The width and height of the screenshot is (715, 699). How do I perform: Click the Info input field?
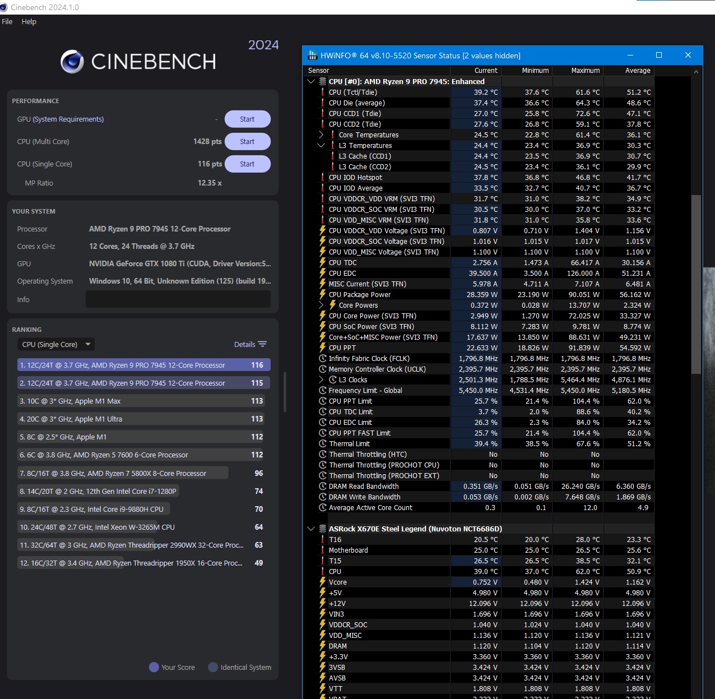click(178, 299)
